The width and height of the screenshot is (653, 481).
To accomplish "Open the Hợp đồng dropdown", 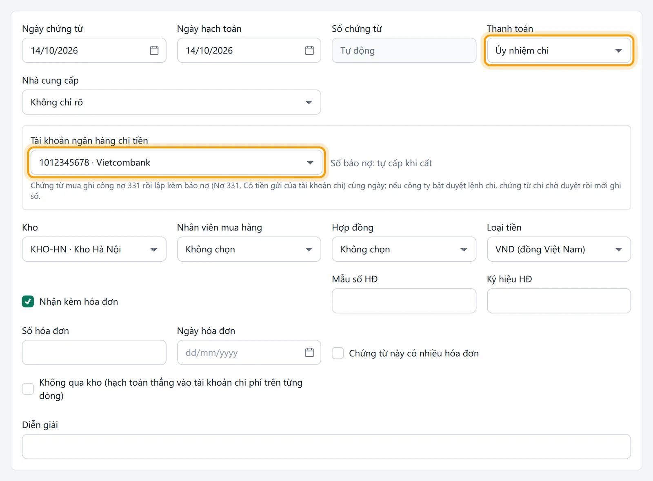I will [x=404, y=249].
